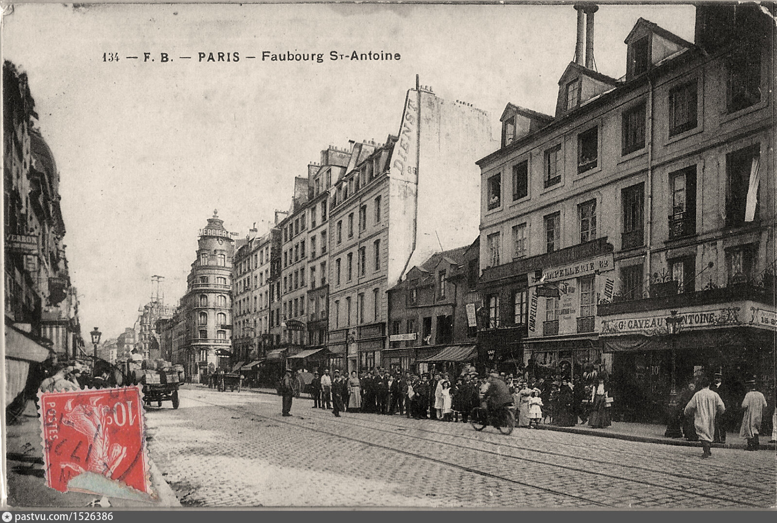Image resolution: width=777 pixels, height=523 pixels.
Task: Click the MERCIER sign on domed building
Action: 213,233
